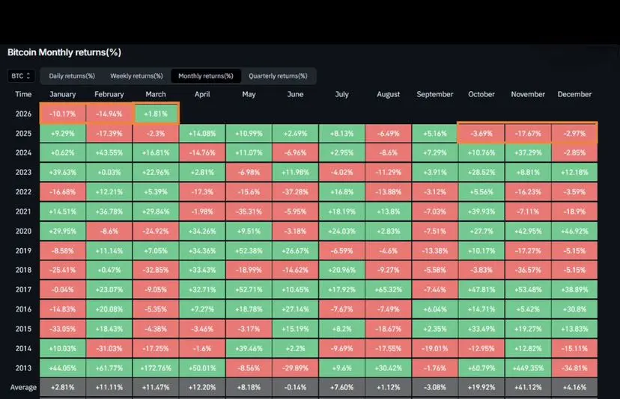Image resolution: width=620 pixels, height=399 pixels.
Task: Click the September column header
Action: [x=435, y=94]
